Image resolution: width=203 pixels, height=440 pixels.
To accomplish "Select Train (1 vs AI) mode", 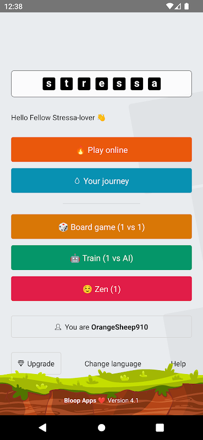I will (101, 258).
